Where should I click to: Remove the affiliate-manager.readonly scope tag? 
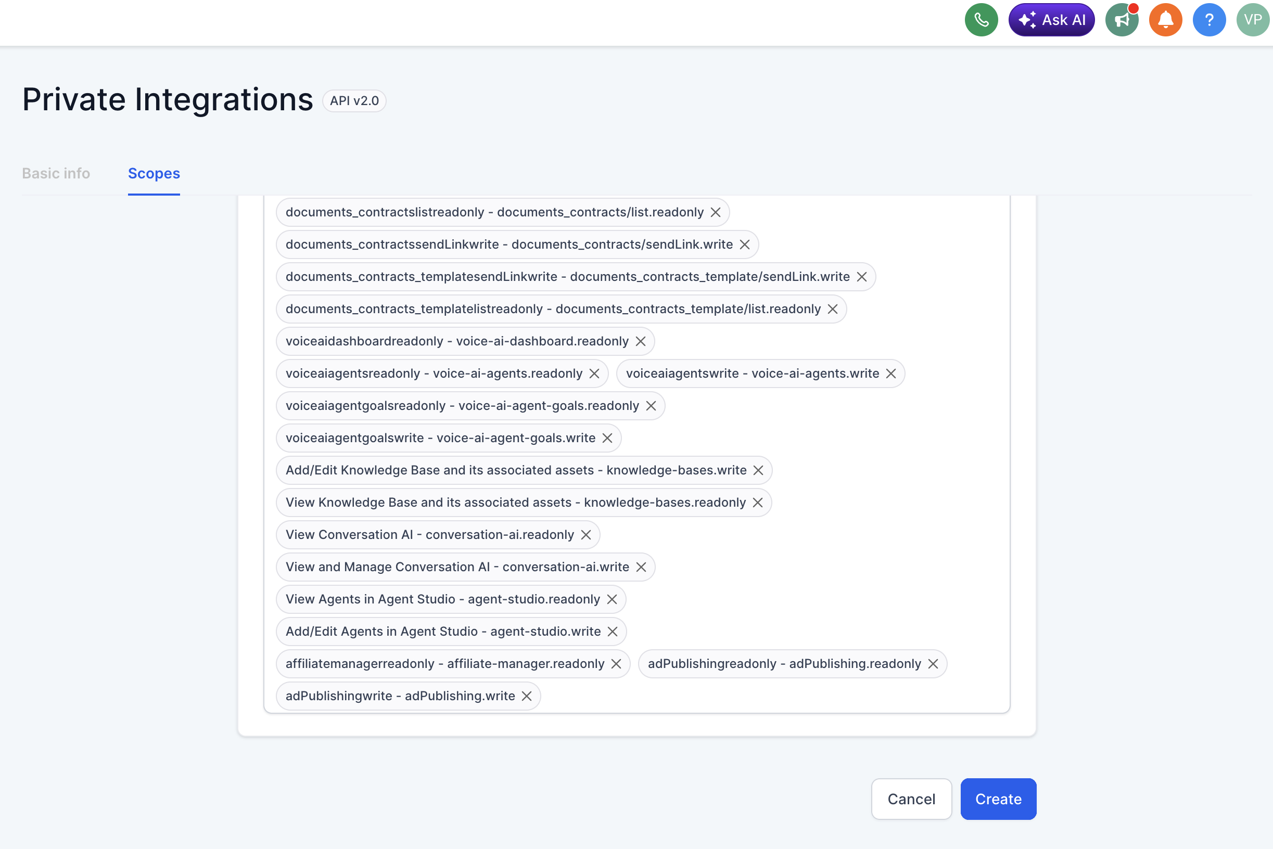[x=616, y=664]
